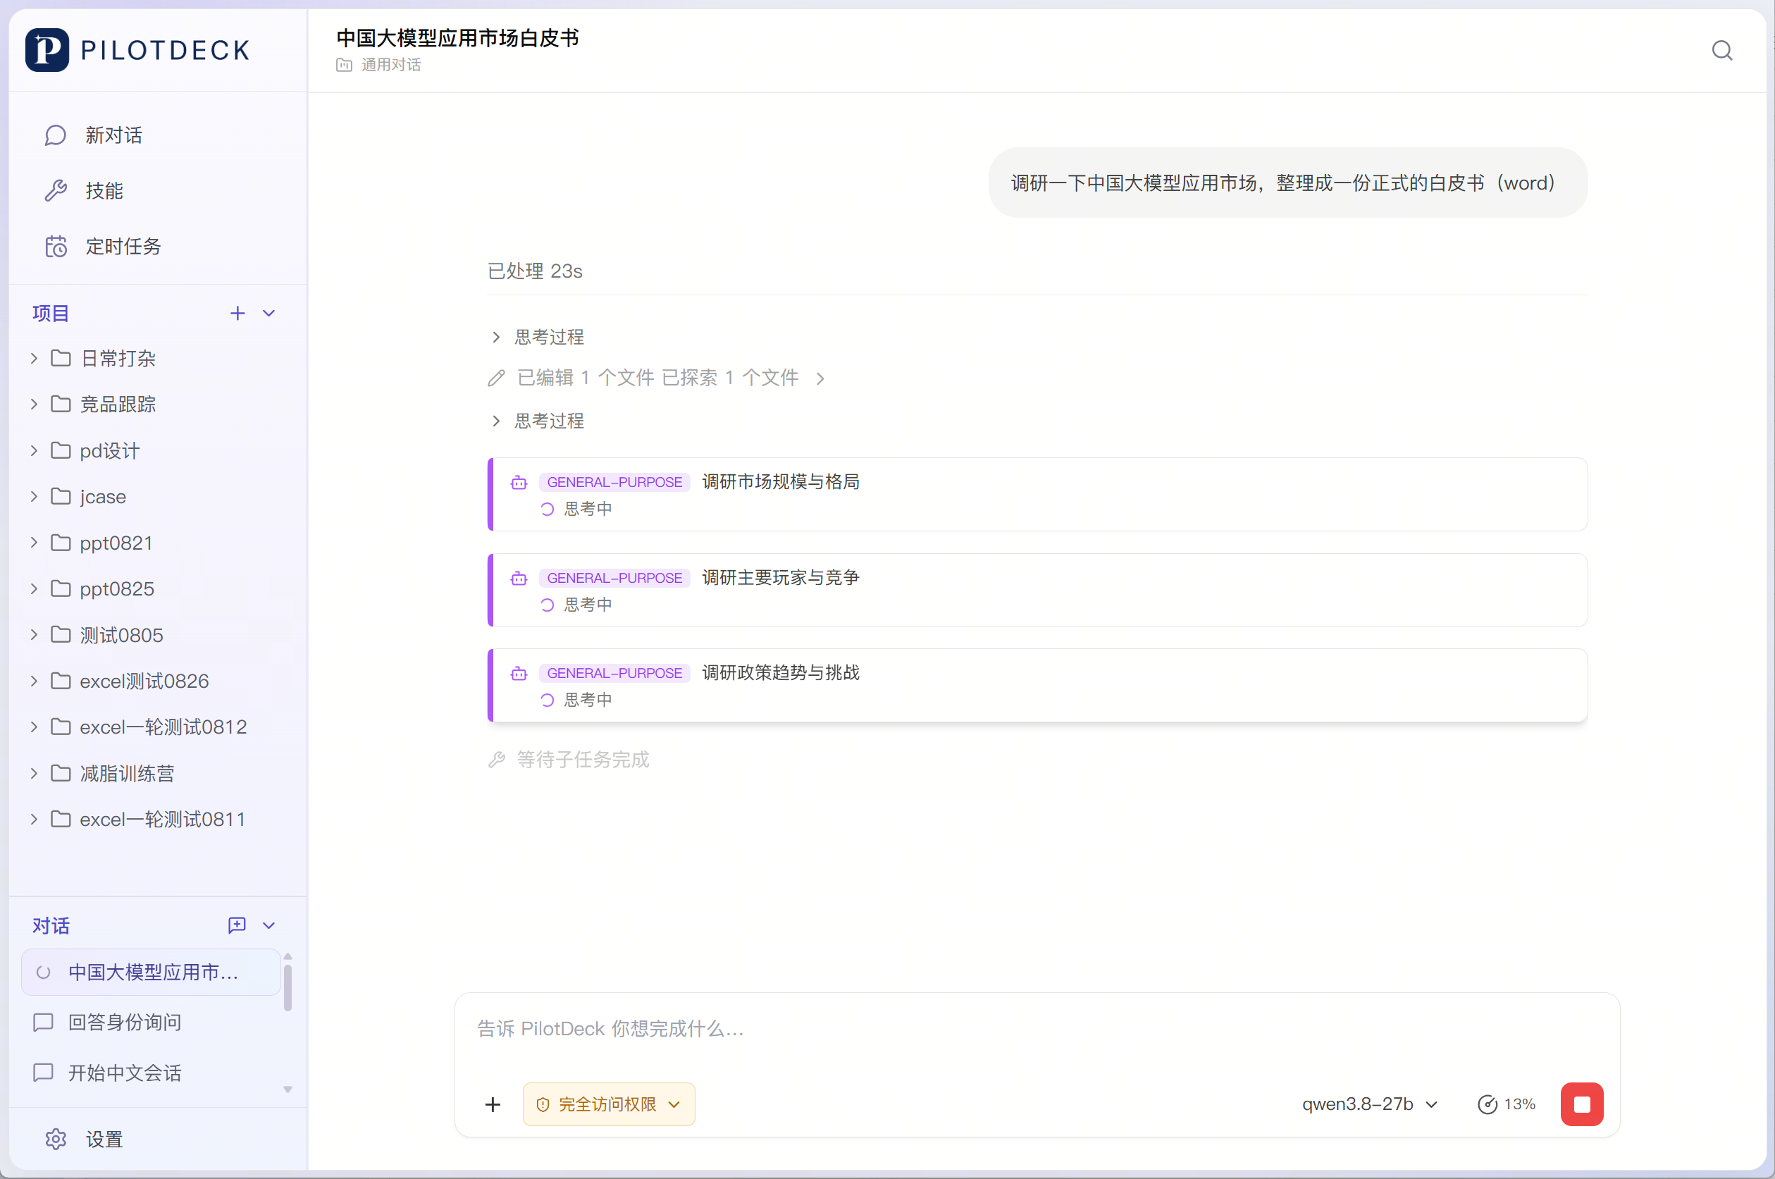Collapse the 对话 section chevron
The image size is (1775, 1179).
268,925
